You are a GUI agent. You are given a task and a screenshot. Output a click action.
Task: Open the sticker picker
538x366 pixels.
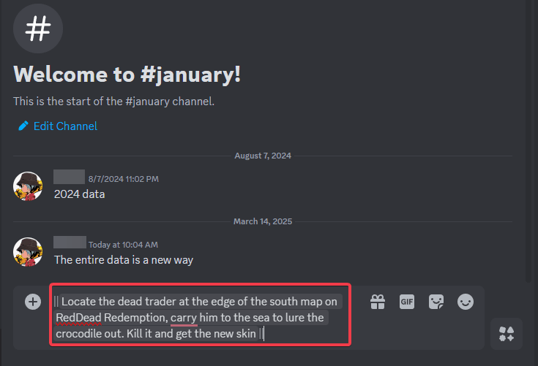point(436,302)
